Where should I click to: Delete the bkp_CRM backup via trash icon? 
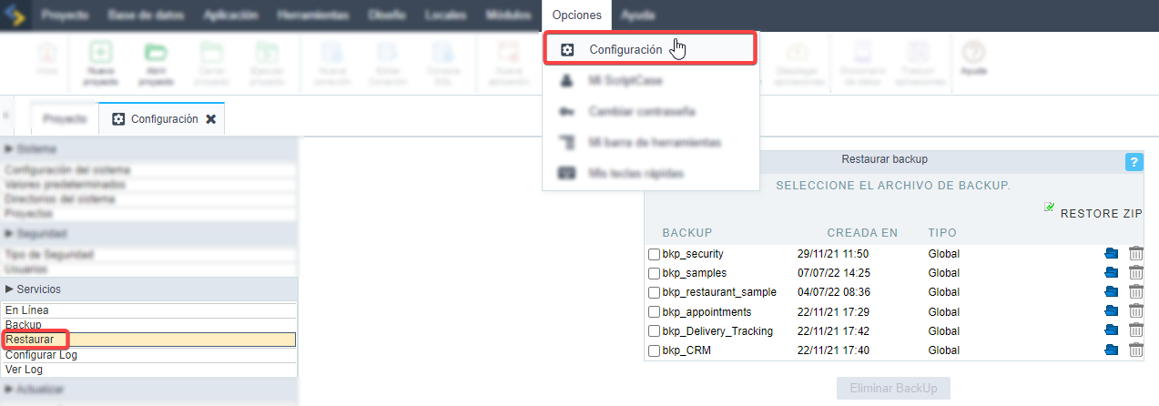click(x=1136, y=350)
